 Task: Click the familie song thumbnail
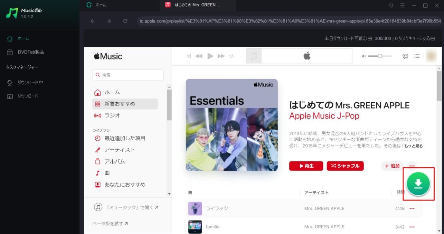pyautogui.click(x=195, y=227)
